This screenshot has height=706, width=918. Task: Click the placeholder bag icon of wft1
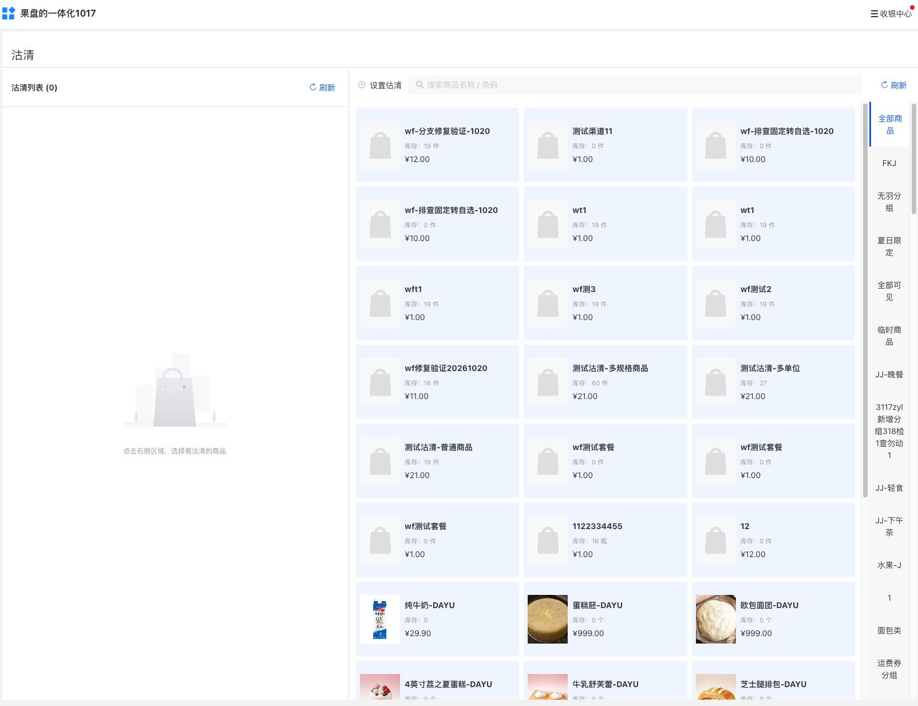point(380,303)
